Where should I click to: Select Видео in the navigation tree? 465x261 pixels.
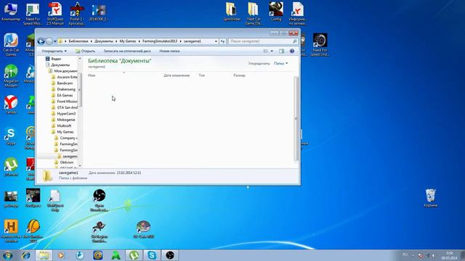(x=53, y=59)
